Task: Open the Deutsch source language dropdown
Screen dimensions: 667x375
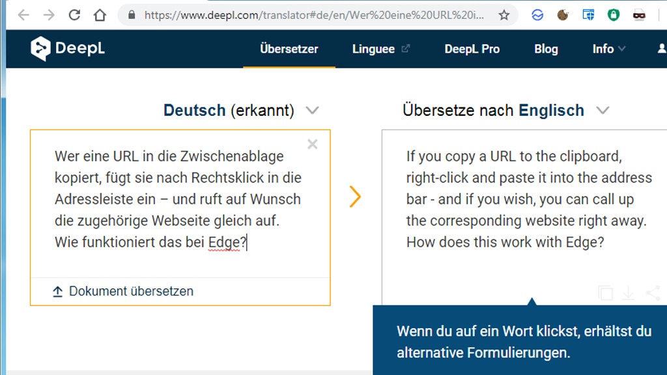Action: pos(313,110)
